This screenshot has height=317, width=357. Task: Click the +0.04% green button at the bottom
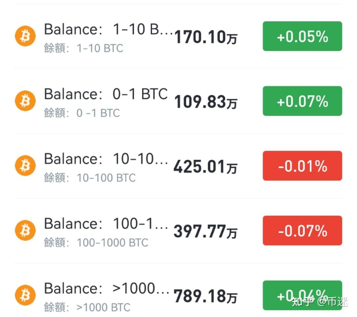point(302,296)
